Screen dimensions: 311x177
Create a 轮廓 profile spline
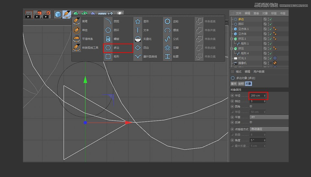point(171,56)
